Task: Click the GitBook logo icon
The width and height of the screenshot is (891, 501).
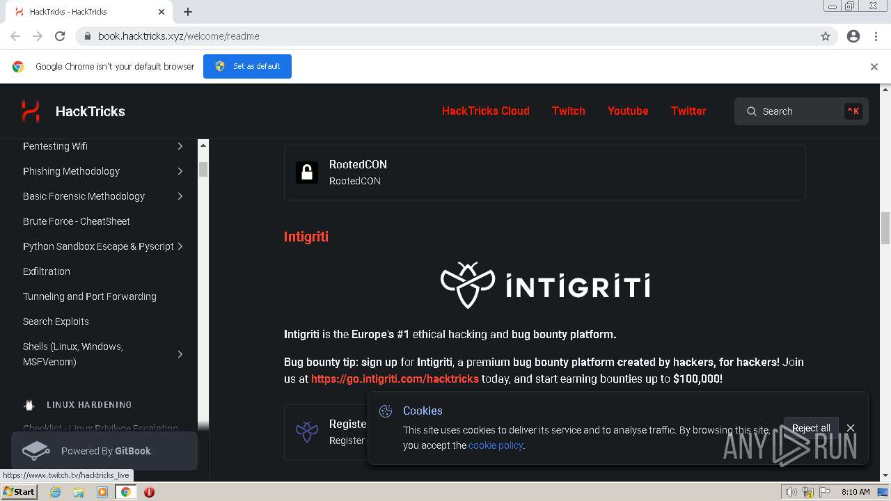Action: pyautogui.click(x=36, y=451)
